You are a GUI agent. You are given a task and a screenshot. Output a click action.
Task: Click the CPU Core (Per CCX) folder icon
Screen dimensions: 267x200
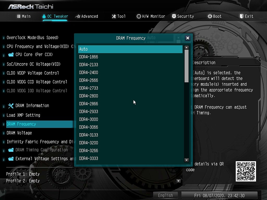pyautogui.click(x=11, y=55)
